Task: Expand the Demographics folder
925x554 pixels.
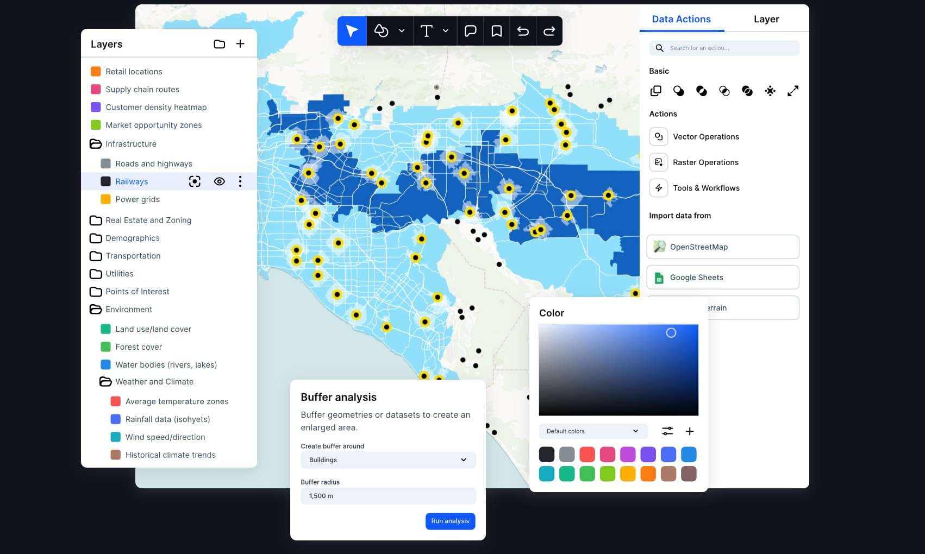Action: pos(96,238)
